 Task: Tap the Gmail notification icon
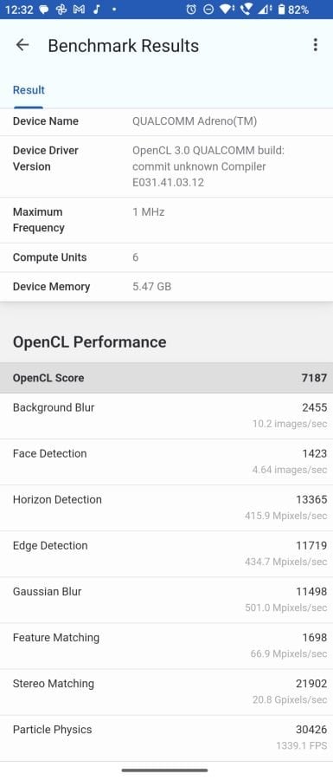click(x=79, y=10)
